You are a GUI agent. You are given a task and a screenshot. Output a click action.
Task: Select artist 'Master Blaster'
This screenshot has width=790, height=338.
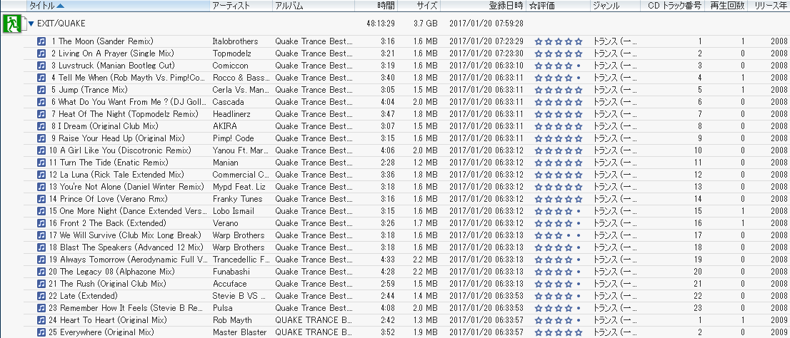point(239,332)
